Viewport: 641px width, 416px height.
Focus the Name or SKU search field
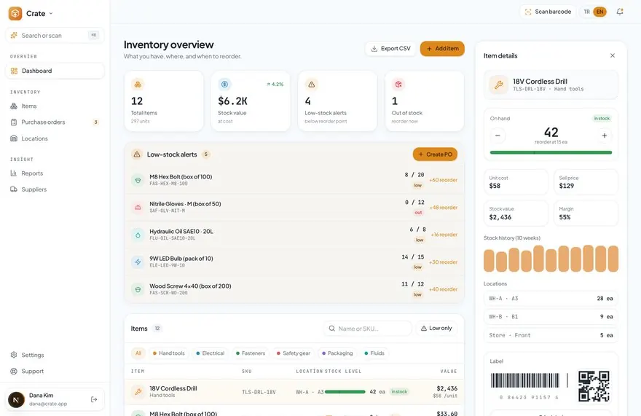(x=368, y=329)
